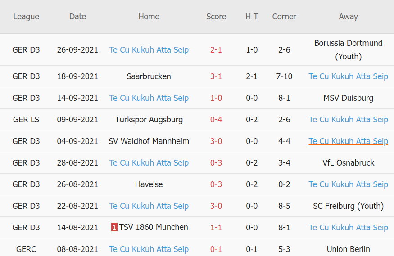Open the 0-3 score of Havelse match
Screen dimensions: 394x256
[x=216, y=184]
